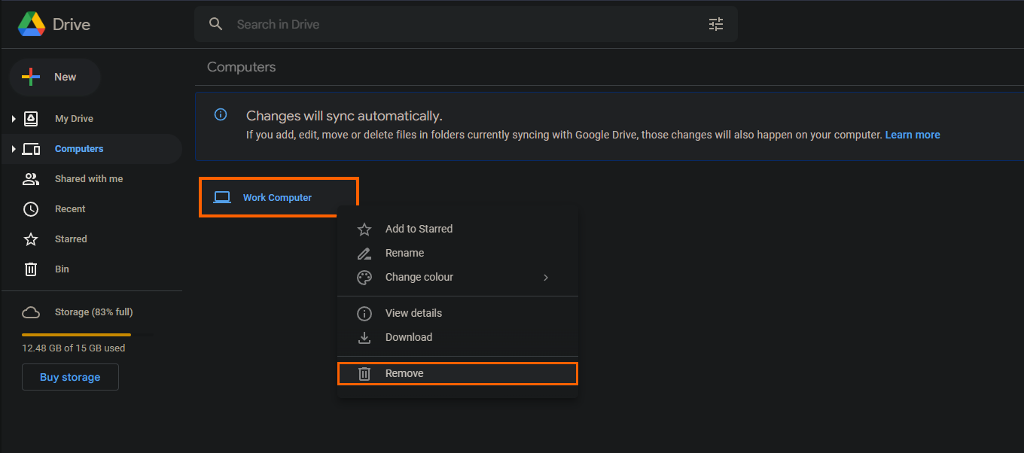
Task: Choose Rename from context menu
Action: (x=458, y=253)
